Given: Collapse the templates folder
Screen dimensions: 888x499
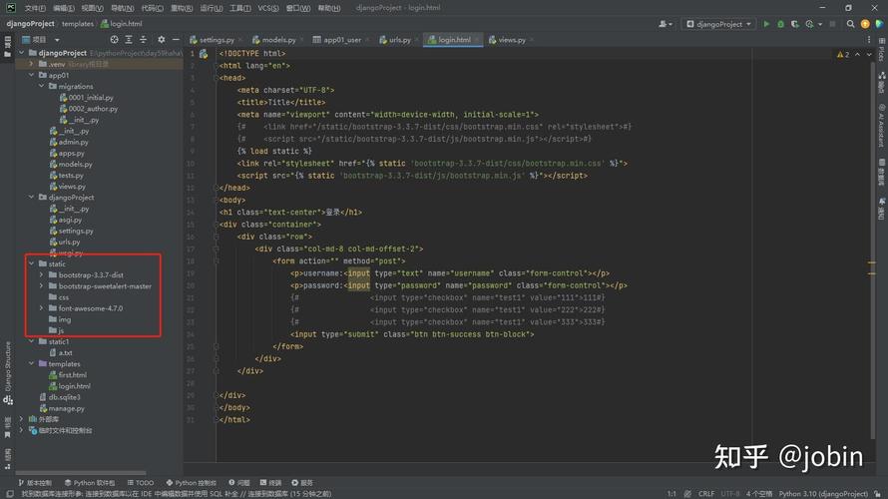Looking at the screenshot, I should coord(32,363).
